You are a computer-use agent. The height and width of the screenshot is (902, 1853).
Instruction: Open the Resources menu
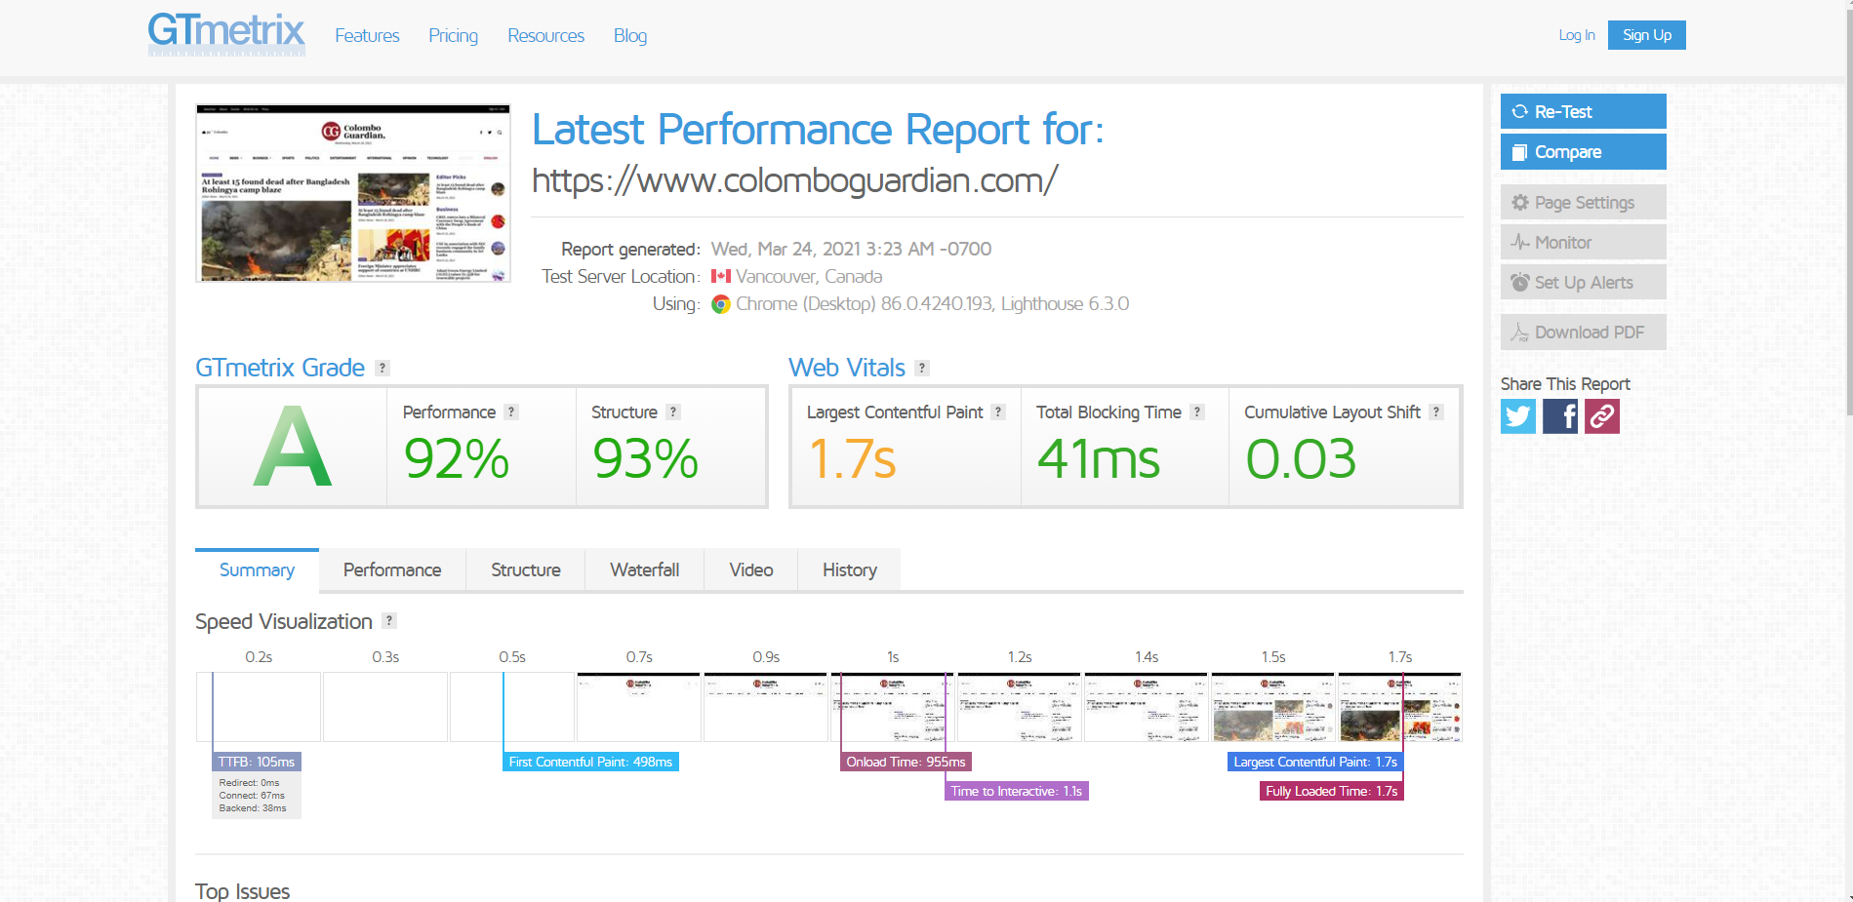coord(546,36)
